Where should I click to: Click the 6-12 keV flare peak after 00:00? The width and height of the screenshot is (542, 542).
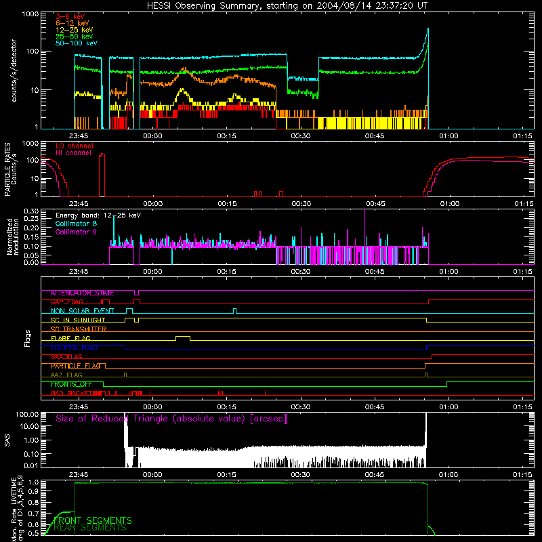point(184,69)
